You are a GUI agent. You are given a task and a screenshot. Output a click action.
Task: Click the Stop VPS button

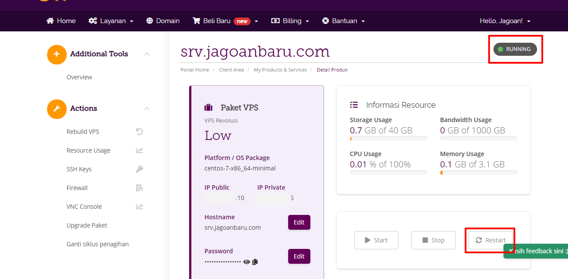(x=433, y=240)
